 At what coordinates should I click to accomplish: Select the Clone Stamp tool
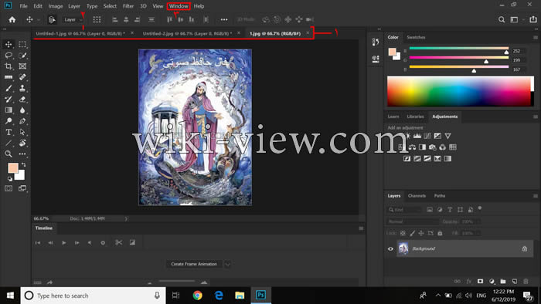pos(22,88)
